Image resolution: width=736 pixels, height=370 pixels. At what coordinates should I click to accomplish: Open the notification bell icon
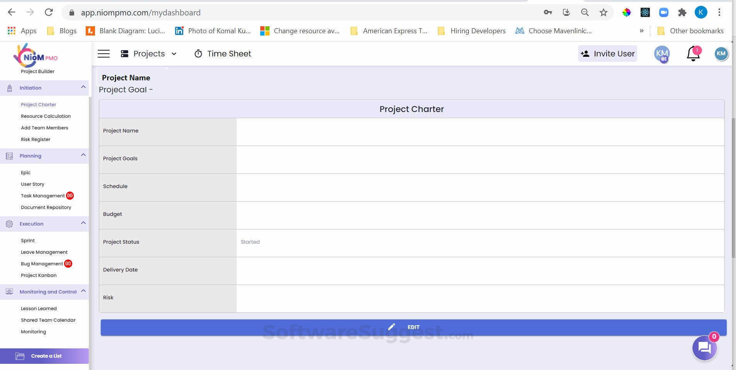point(692,54)
